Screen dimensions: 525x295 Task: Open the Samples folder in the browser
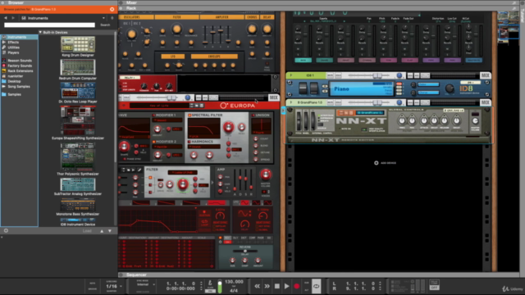click(x=14, y=95)
